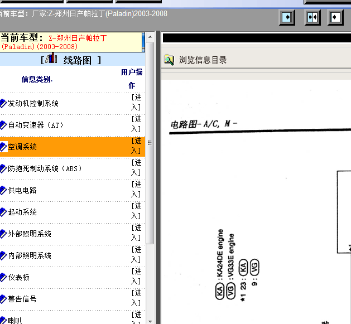This screenshot has height=324, width=351.
Task: Select the 外部照明系统 category text
Action: pos(30,234)
